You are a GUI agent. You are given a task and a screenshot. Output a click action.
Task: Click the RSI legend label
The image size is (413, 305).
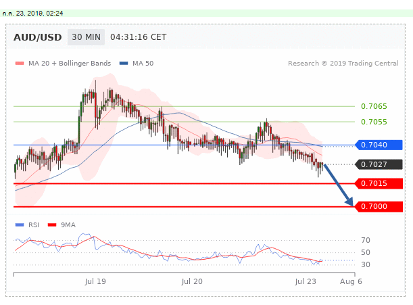34,225
